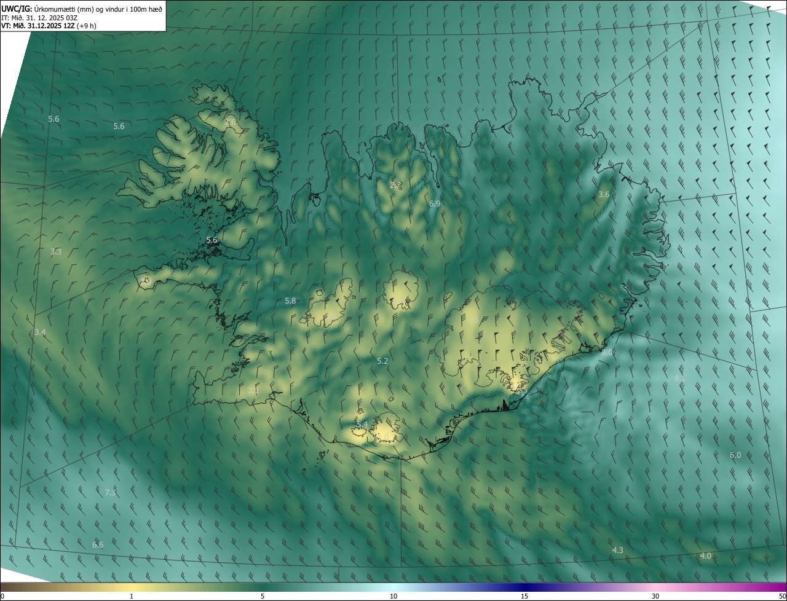Click the color bar tick label '30'

[x=655, y=597]
